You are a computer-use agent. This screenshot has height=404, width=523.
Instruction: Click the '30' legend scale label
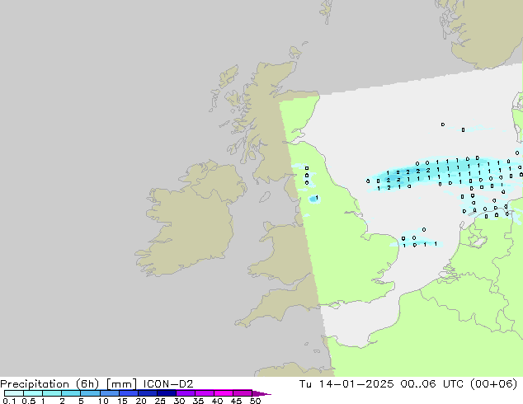pos(179,401)
